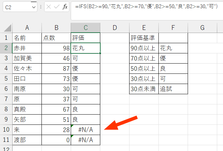Select the score cell 67
The image size is (223, 151).
pyautogui.click(x=56, y=109)
